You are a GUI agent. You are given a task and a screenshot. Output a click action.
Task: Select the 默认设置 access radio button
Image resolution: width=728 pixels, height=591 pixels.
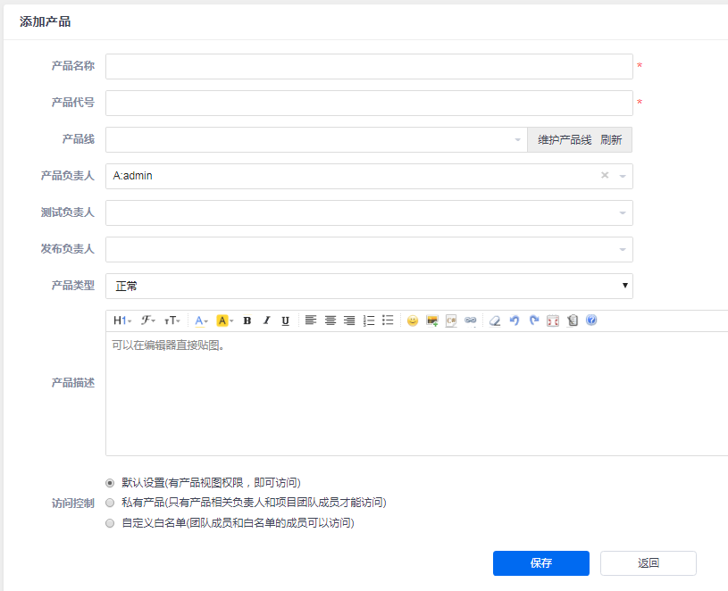click(110, 483)
